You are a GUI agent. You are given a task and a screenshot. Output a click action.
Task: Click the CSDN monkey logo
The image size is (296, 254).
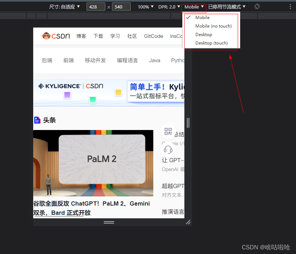[56, 36]
